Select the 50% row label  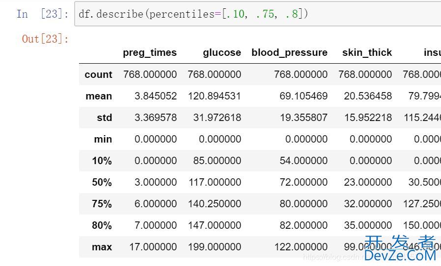(102, 182)
